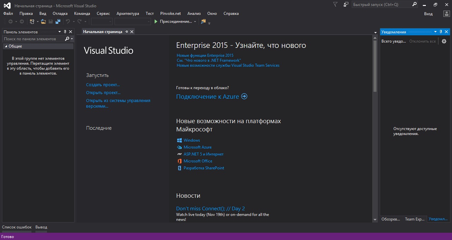Open the feedback icon in title bar

click(x=345, y=5)
